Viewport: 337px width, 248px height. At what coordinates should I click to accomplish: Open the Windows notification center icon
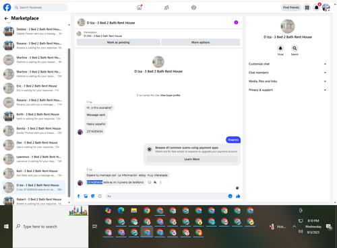(x=329, y=226)
